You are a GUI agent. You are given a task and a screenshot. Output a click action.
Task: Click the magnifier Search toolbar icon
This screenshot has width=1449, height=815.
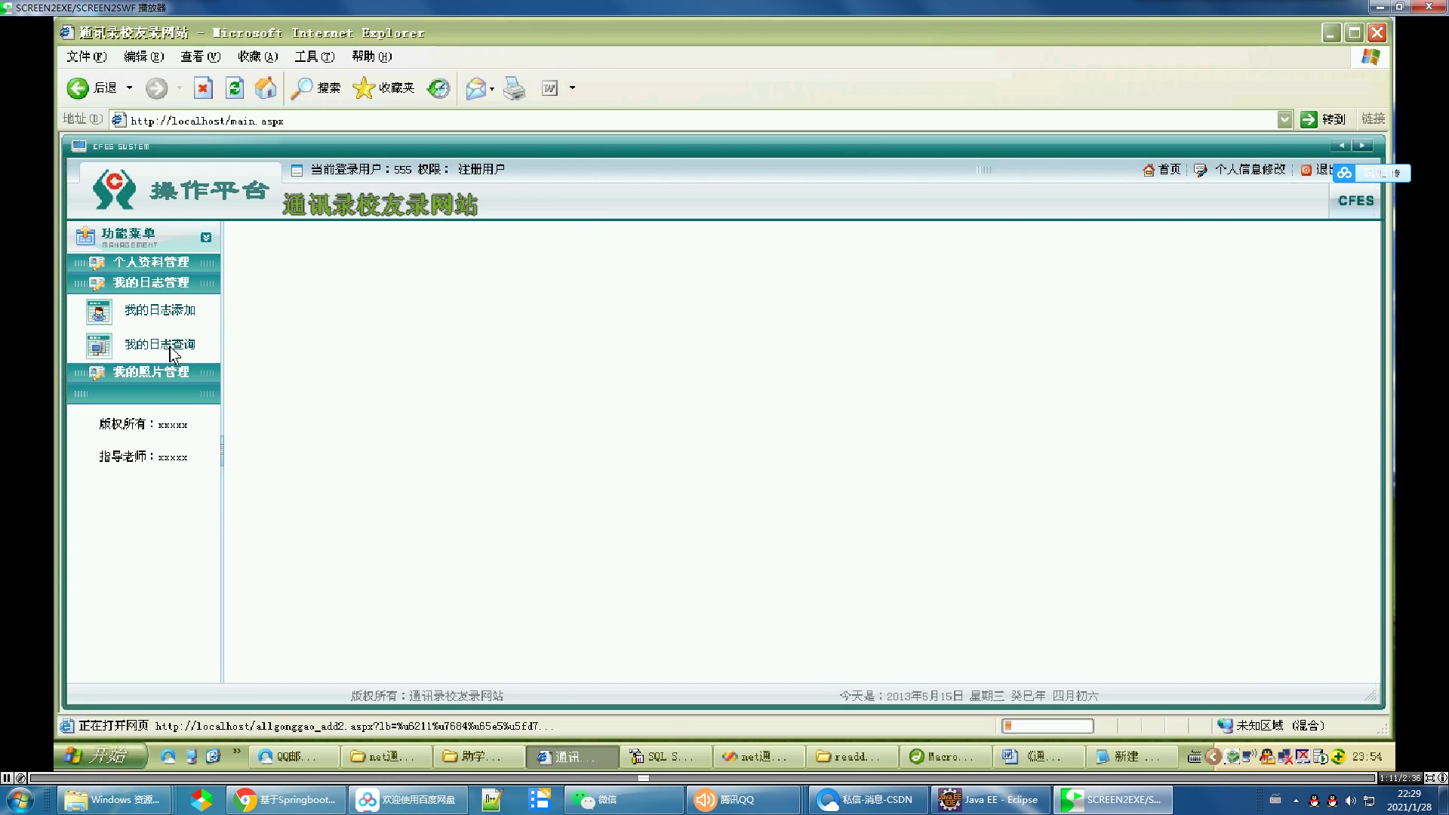point(302,88)
